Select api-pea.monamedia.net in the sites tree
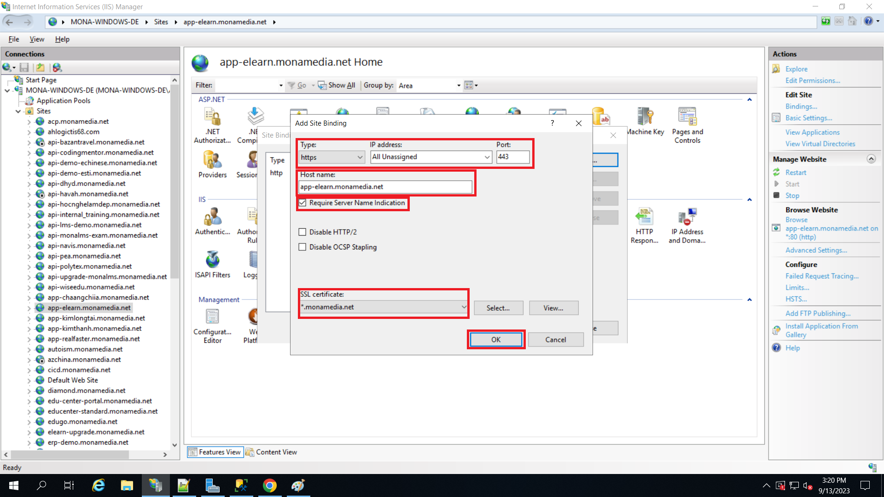Screen dimensions: 884x497 click(x=84, y=256)
